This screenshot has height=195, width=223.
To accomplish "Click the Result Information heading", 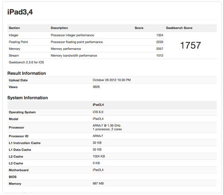I will [27, 73].
